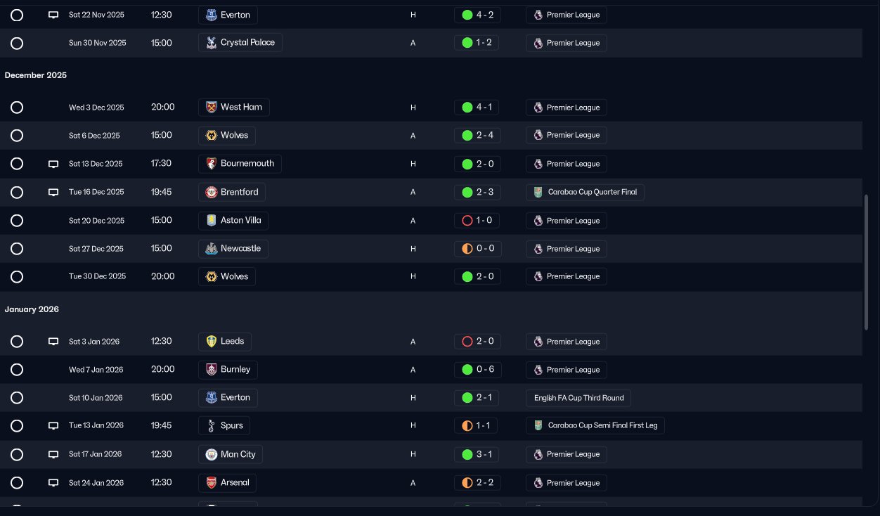Click the TV icon for Bournemouth match
Screen dimensions: 880x516
pyautogui.click(x=53, y=164)
